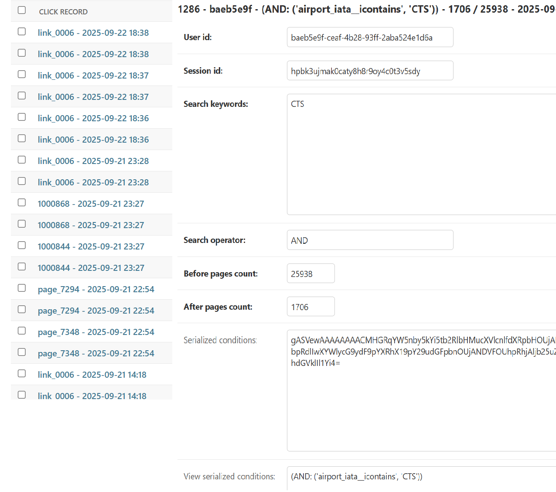Image resolution: width=556 pixels, height=492 pixels.
Task: Click the After pages count field
Action: [x=310, y=307]
